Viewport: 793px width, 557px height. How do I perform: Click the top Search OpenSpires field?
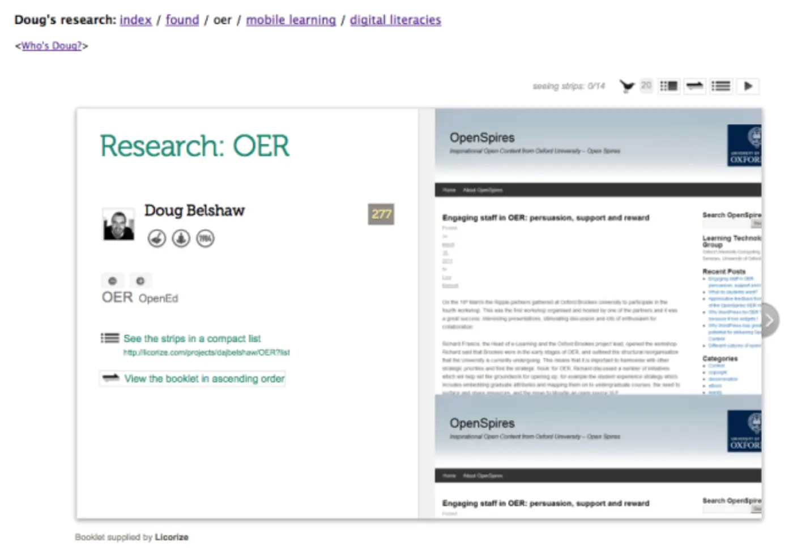click(727, 224)
